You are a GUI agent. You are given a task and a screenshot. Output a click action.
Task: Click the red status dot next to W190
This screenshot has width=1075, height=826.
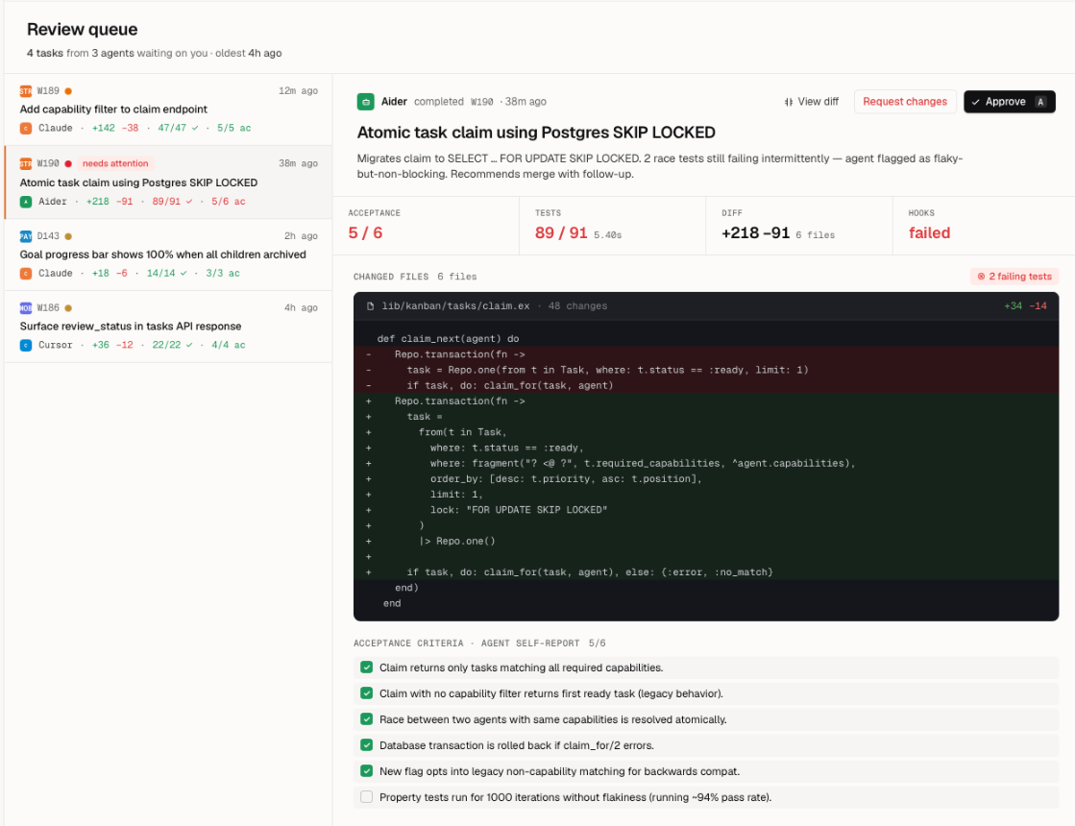click(68, 164)
